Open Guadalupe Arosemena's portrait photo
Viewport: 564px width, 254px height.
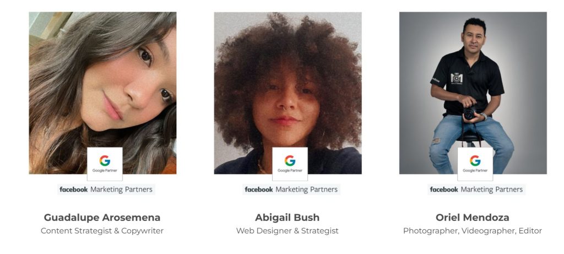pos(102,93)
